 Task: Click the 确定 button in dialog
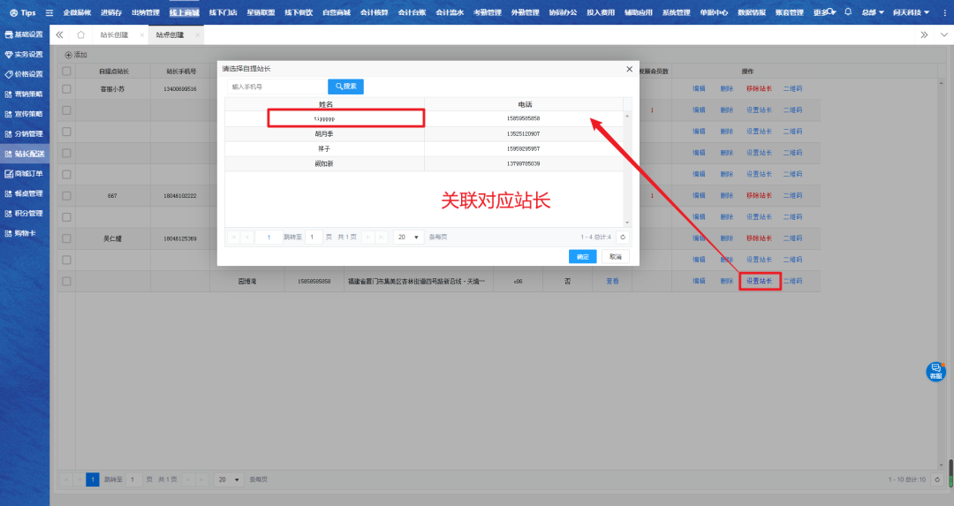(x=582, y=256)
